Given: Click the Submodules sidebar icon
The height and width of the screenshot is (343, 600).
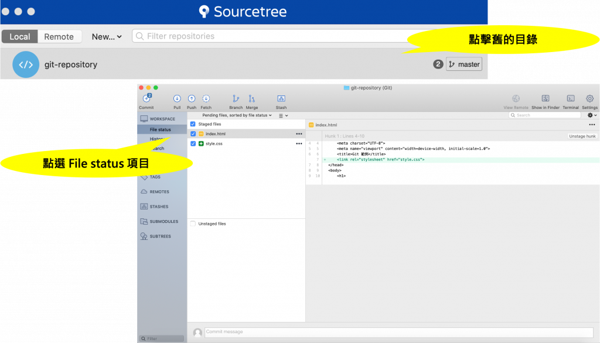Looking at the screenshot, I should [144, 221].
